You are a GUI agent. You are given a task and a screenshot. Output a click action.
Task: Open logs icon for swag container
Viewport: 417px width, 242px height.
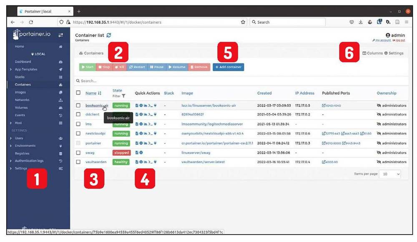click(137, 153)
